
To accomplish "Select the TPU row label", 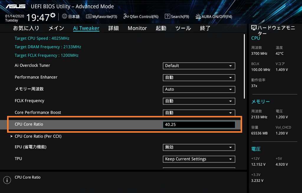I will click(18, 159).
